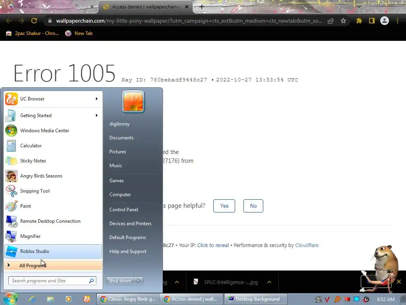This screenshot has height=305, width=406.
Task: Open Control Panel
Action: pos(124,210)
